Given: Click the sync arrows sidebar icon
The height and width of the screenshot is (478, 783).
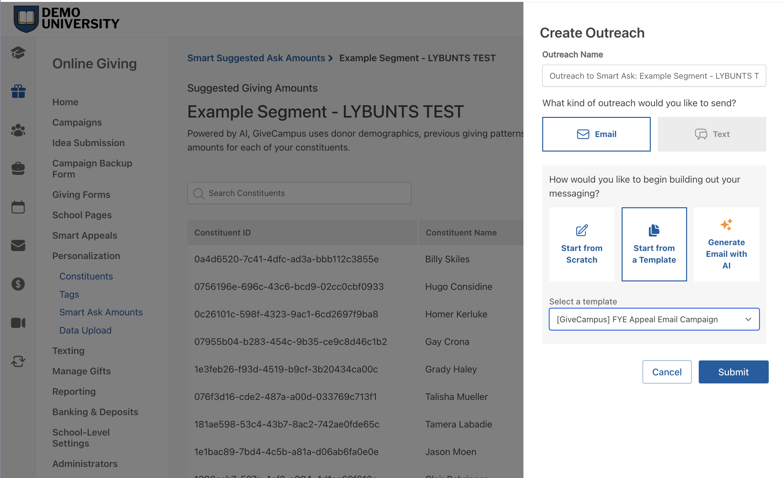Looking at the screenshot, I should [x=18, y=361].
